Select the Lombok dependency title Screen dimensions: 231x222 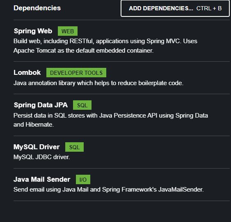tap(27, 72)
